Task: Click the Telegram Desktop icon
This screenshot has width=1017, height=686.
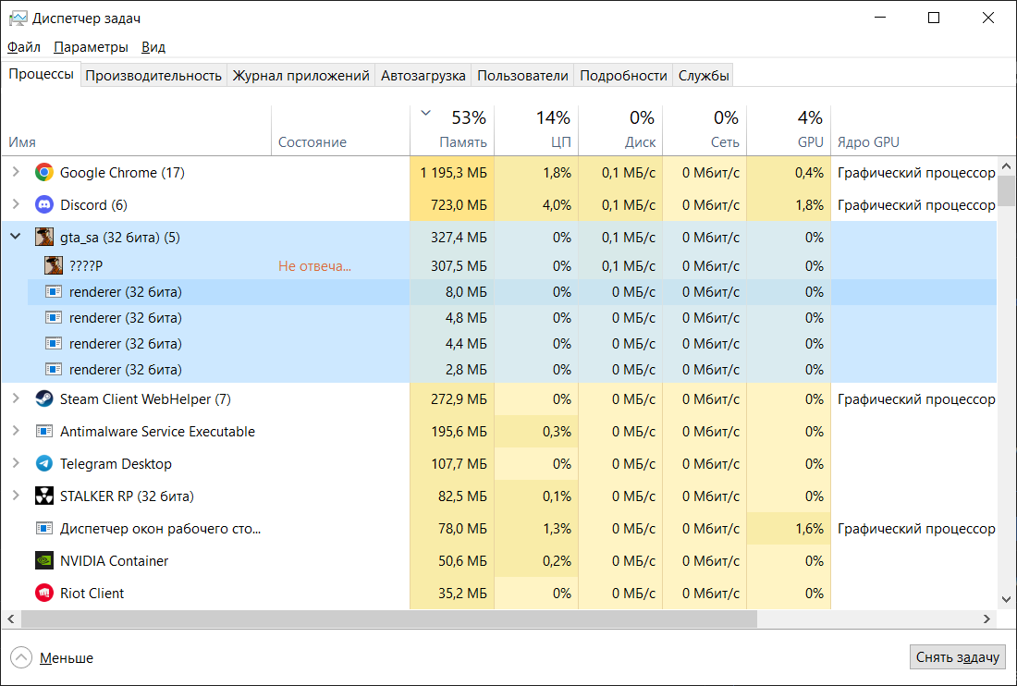Action: pos(44,463)
